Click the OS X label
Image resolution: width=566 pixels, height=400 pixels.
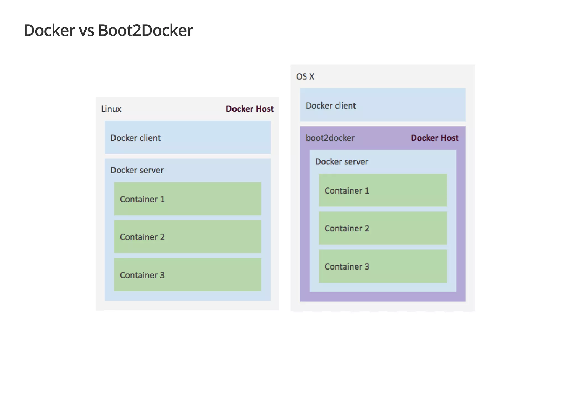(305, 77)
